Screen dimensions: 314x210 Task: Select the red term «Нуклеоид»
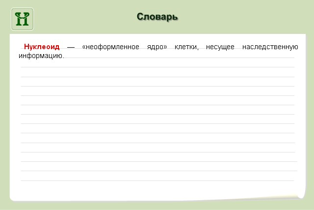[x=42, y=47]
